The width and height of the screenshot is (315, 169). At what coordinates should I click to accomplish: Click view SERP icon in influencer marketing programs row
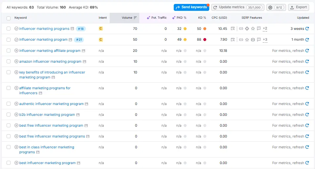tap(233, 29)
